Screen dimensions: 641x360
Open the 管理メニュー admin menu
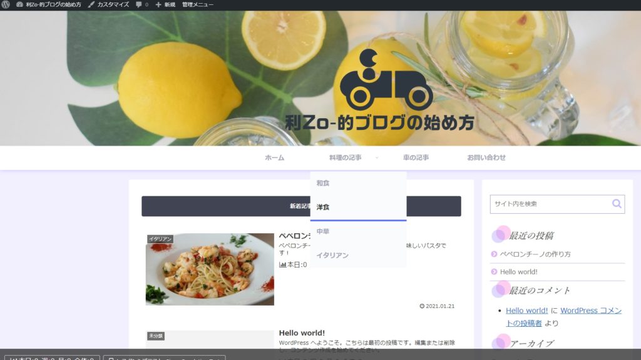click(197, 4)
